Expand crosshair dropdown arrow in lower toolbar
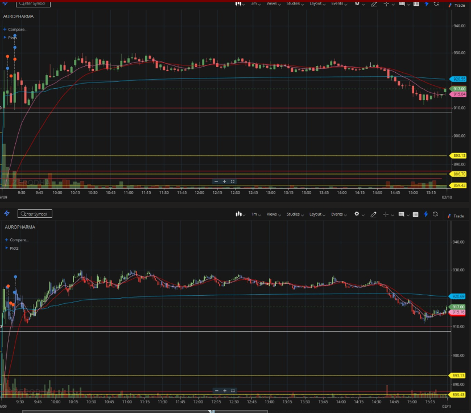This screenshot has width=471, height=413. [x=392, y=215]
